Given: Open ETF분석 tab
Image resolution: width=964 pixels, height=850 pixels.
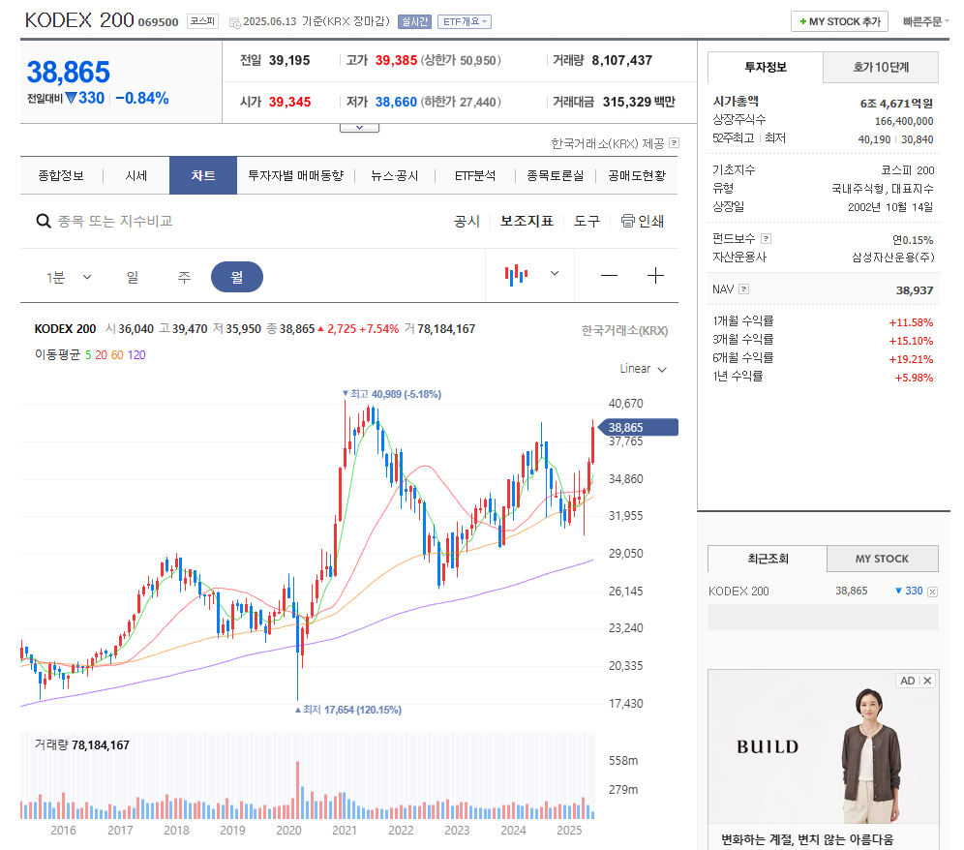Looking at the screenshot, I should pos(475,176).
